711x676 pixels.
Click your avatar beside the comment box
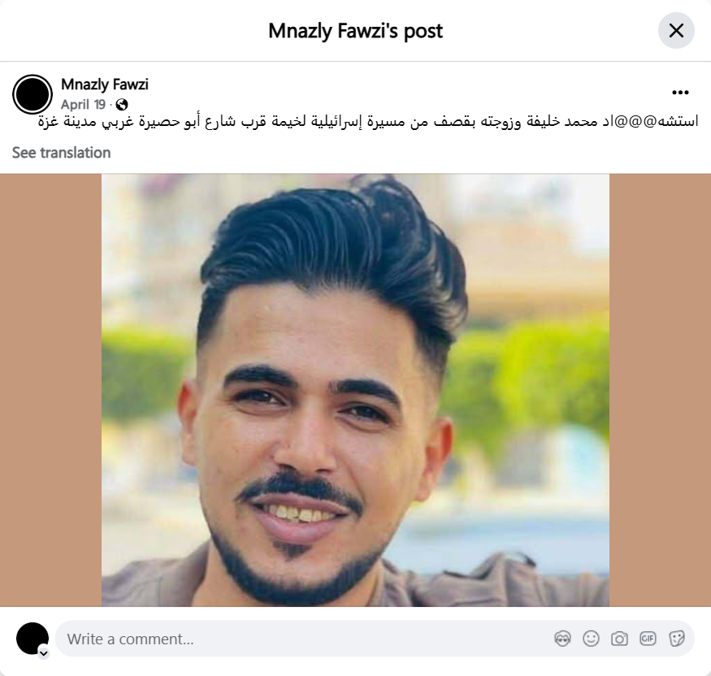click(33, 639)
